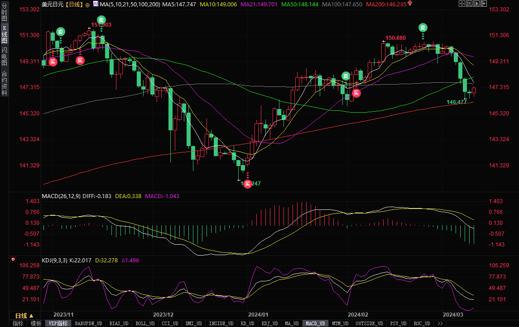This screenshot has height=327, width=519.
Task: Switch to K线图 view
Action: pyautogui.click(x=5, y=34)
